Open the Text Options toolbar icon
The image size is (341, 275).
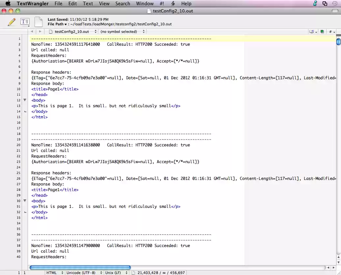(25, 22)
